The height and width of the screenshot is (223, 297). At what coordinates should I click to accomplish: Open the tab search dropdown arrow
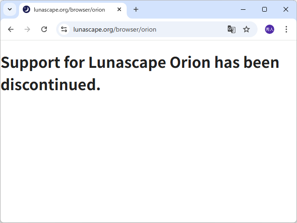10,9
